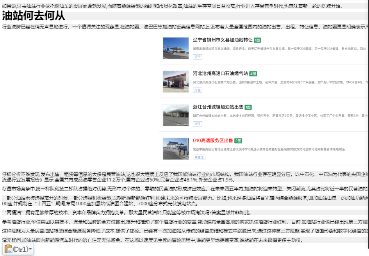
Task: Open the paste options clipboard icon
Action: [x=9, y=248]
